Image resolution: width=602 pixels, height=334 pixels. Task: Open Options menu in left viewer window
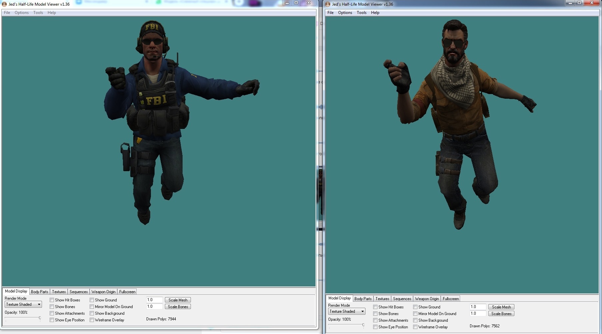coord(22,13)
